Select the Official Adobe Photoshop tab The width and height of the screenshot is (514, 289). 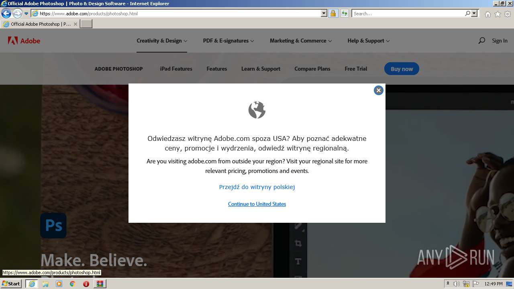coord(40,24)
